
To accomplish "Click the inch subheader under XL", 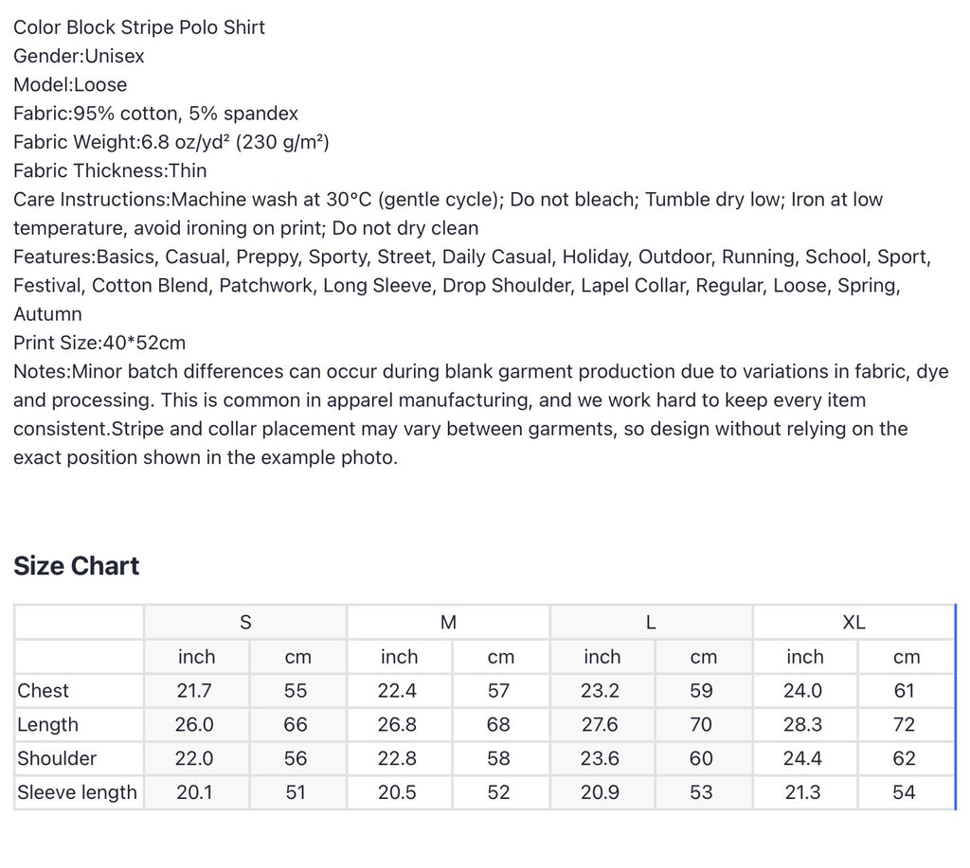I will pos(805,657).
